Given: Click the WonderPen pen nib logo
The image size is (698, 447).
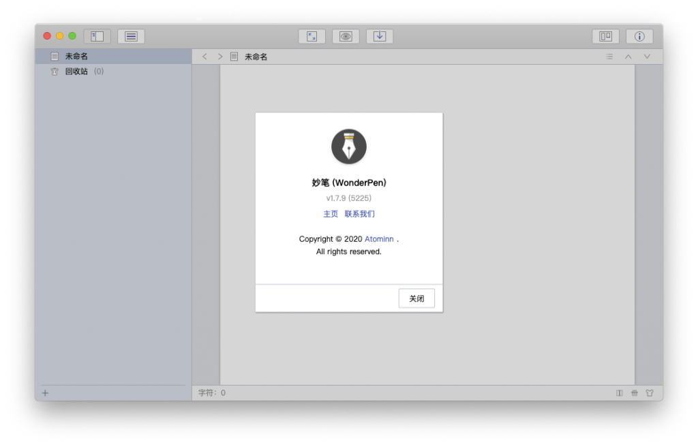Looking at the screenshot, I should 348,147.
